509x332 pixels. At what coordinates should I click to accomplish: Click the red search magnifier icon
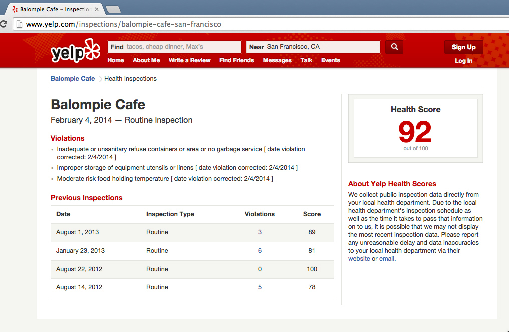click(x=394, y=46)
